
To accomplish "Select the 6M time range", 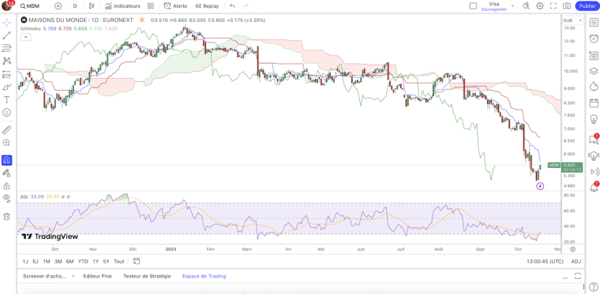I will 69,262.
